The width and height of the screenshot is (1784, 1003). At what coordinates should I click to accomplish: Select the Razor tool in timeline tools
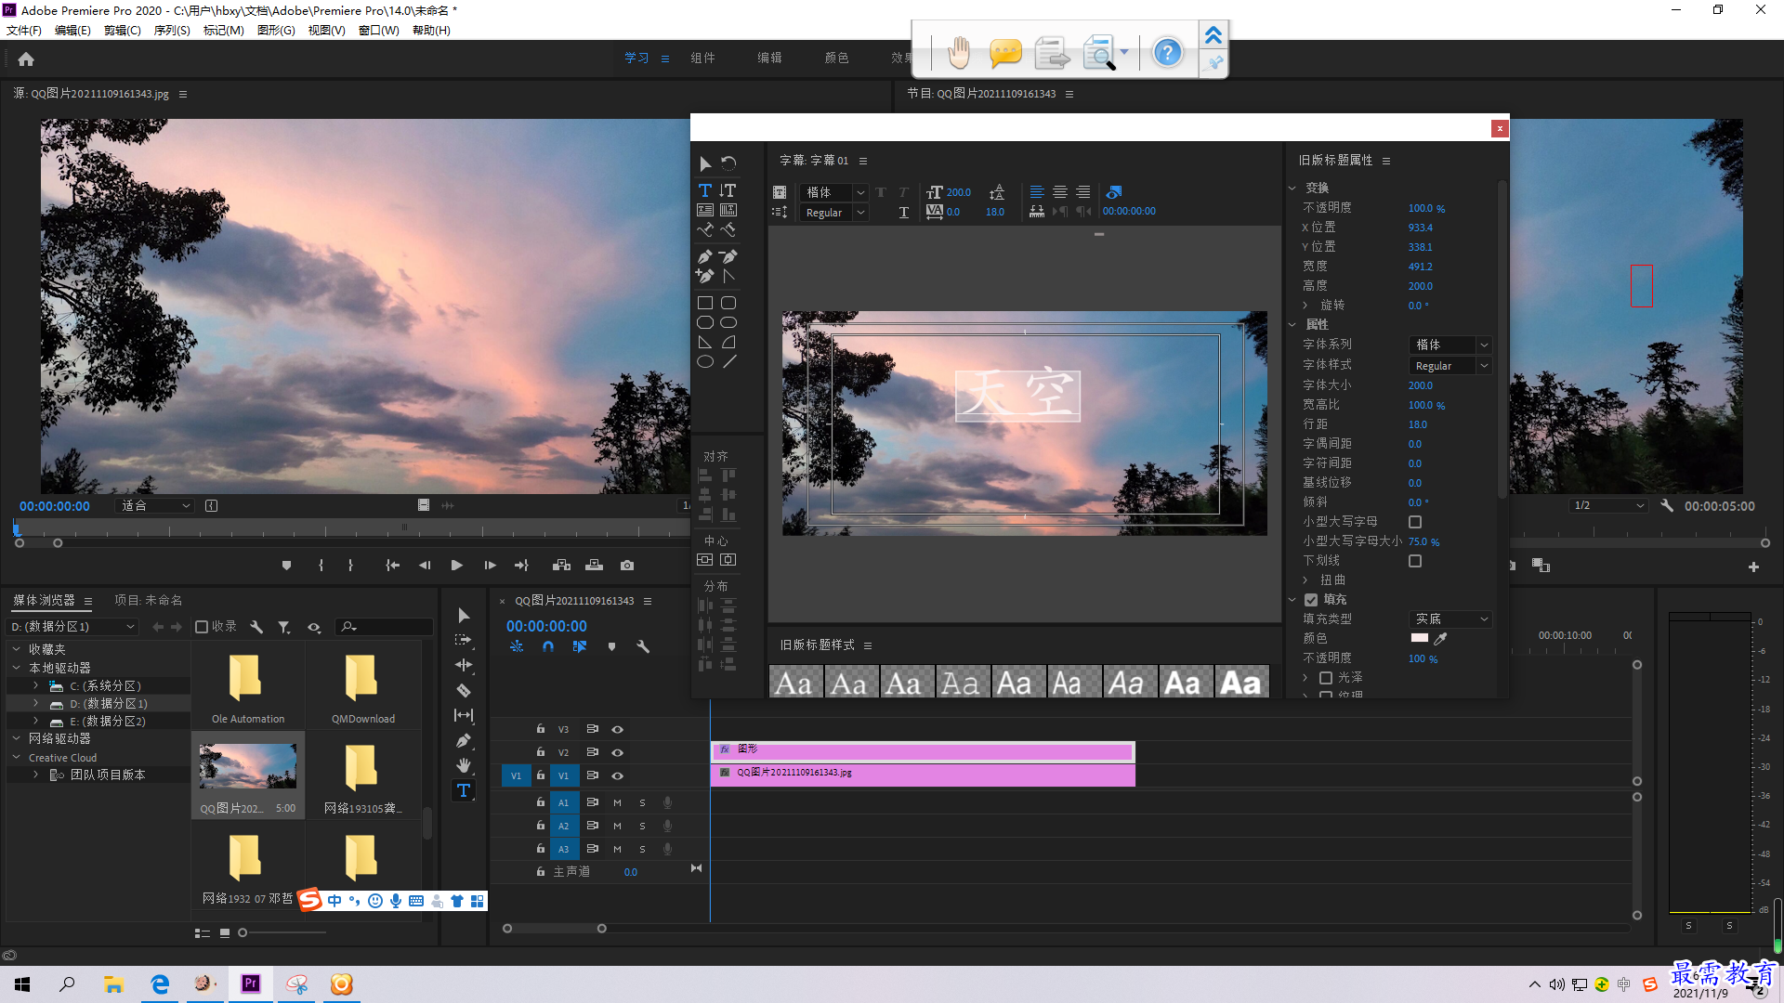pyautogui.click(x=464, y=690)
